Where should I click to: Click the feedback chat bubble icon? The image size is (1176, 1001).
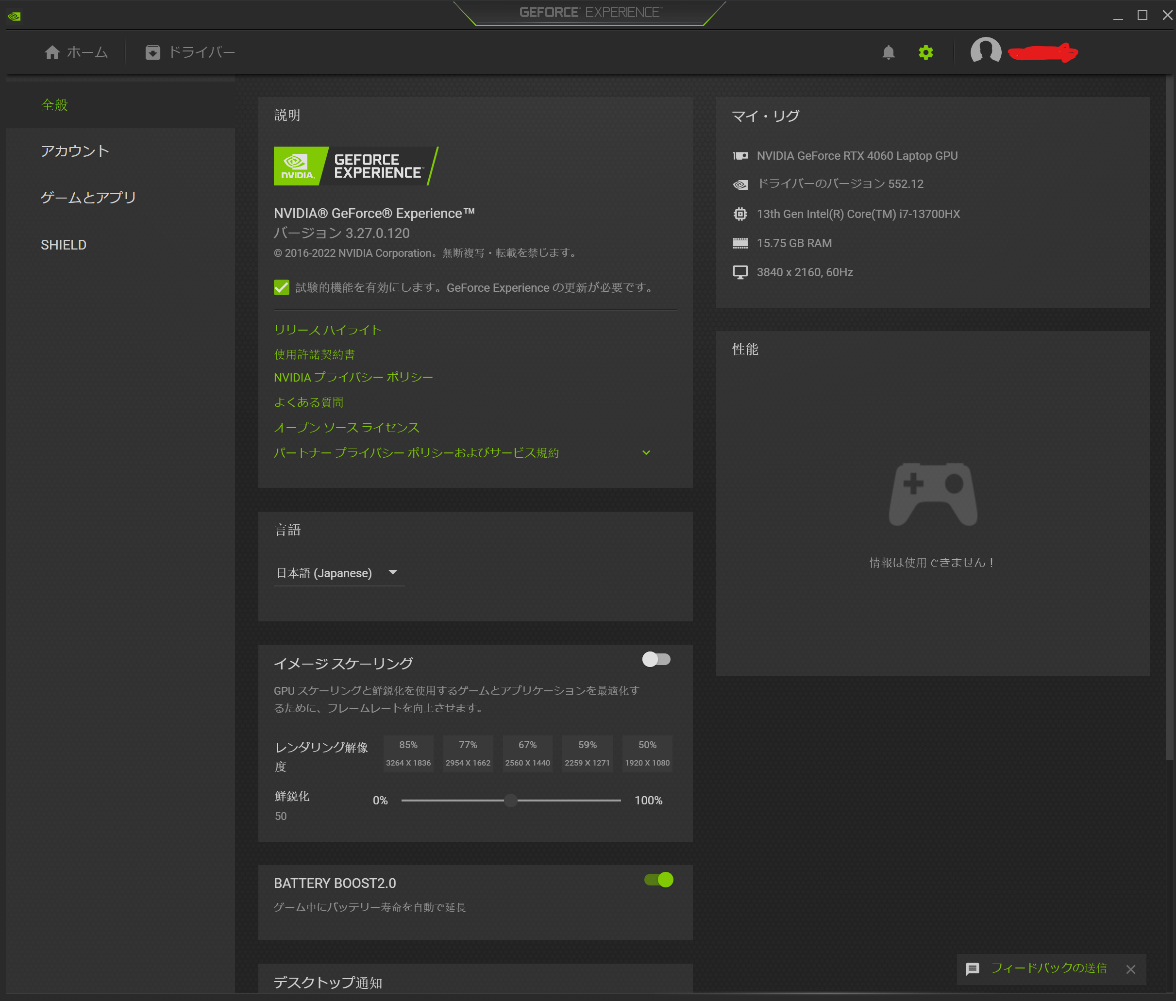(972, 968)
